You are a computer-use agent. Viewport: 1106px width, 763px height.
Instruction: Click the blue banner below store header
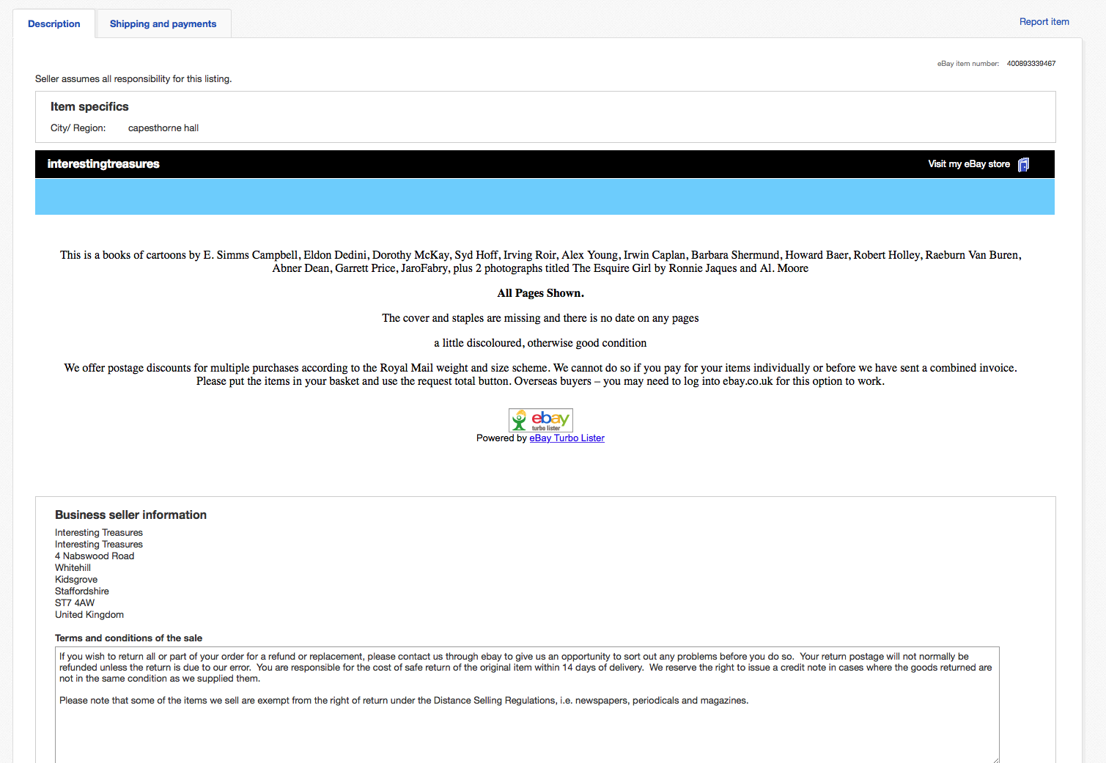[x=545, y=196]
